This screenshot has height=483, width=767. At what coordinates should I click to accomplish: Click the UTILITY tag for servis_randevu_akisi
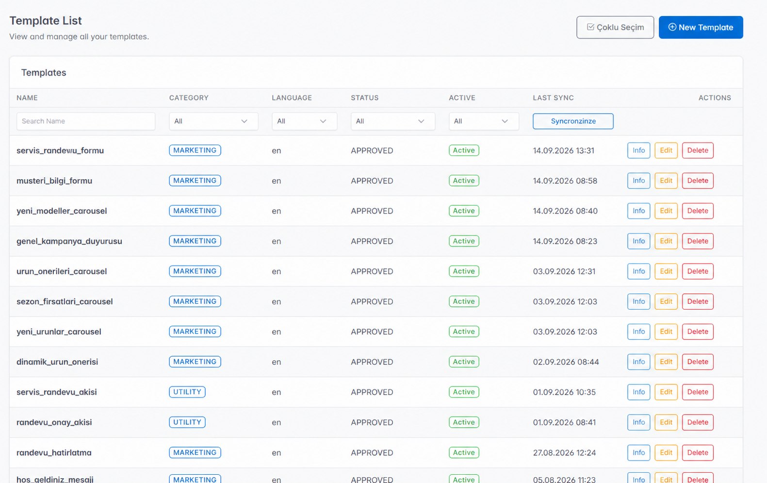coord(187,392)
